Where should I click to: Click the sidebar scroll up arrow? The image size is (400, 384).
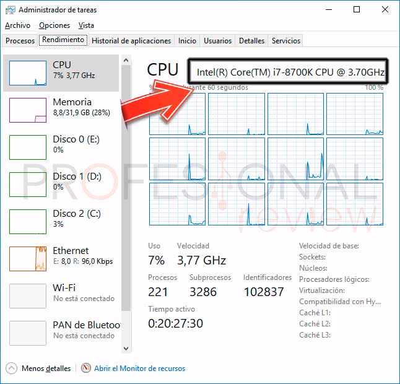(126, 60)
